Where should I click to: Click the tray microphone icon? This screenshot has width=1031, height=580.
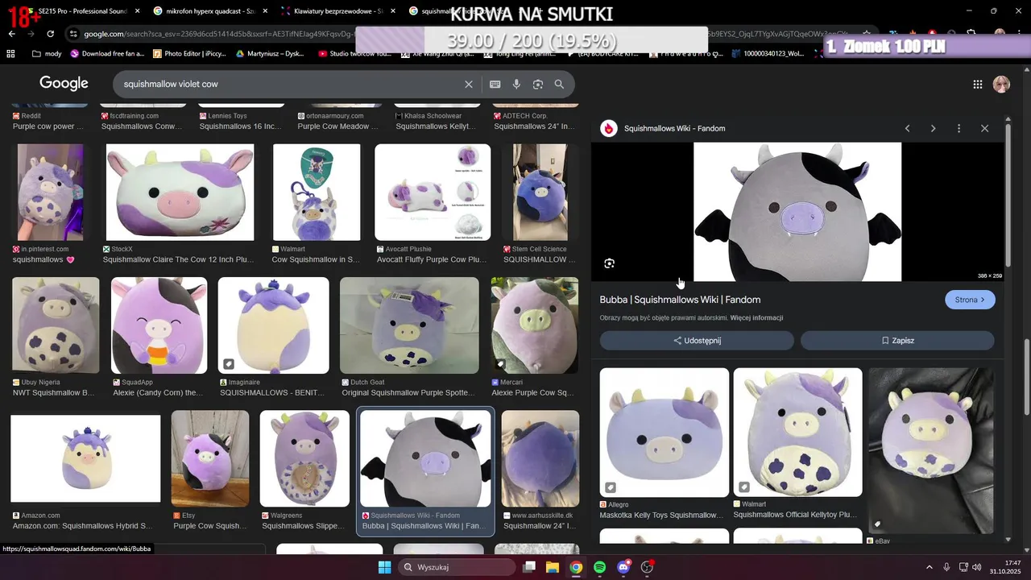tap(946, 567)
